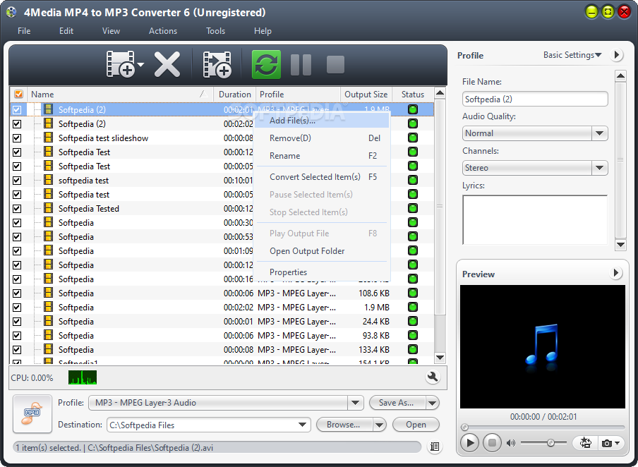Choose Convert Selected Item(s) in context menu
638x467 pixels.
pos(321,176)
